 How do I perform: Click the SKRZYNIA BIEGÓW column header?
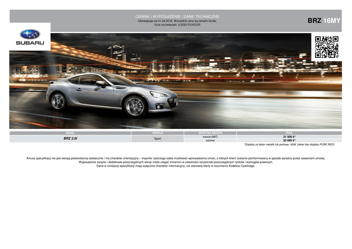[x=210, y=133]
